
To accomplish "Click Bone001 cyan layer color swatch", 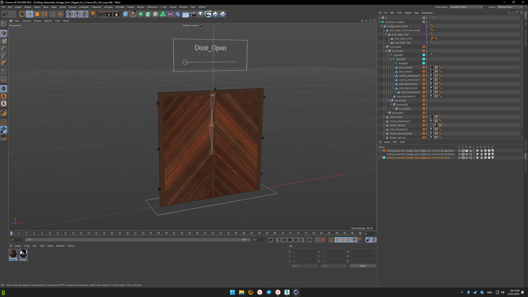I will pos(424,55).
